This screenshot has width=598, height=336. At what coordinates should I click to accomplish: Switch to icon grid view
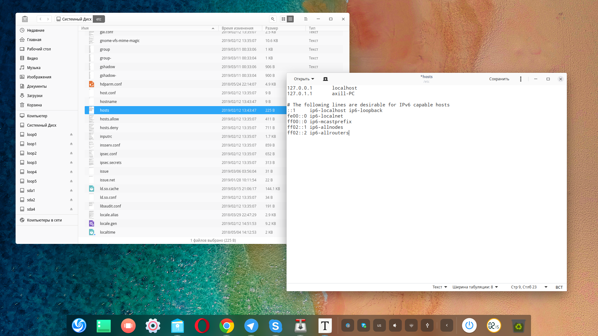point(283,19)
